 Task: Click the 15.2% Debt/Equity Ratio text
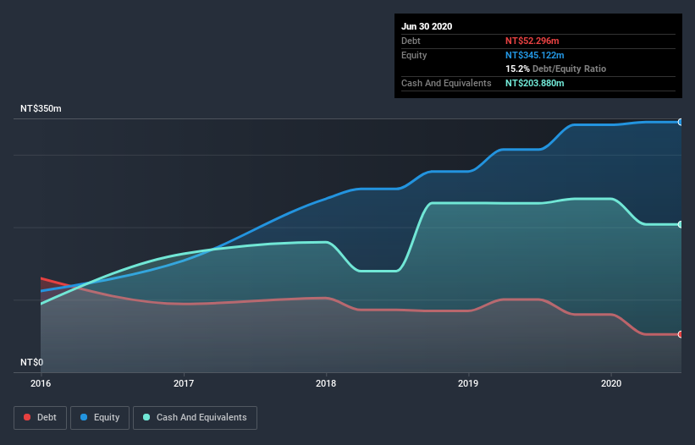pyautogui.click(x=556, y=69)
